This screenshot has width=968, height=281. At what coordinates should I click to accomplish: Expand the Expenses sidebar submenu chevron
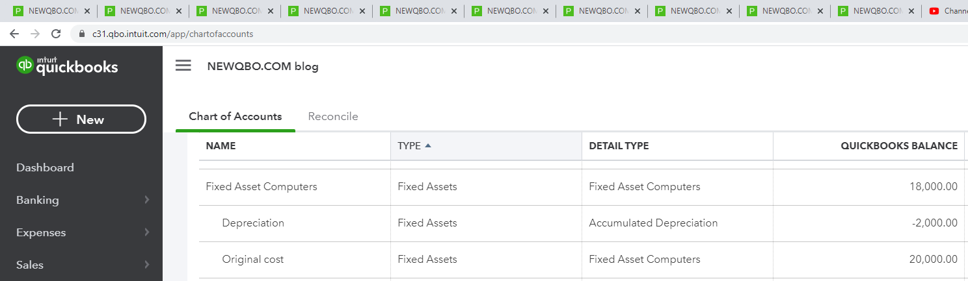pos(147,232)
